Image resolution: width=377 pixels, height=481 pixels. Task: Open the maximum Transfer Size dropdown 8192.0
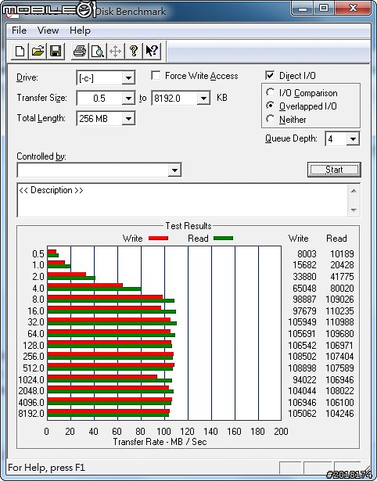(203, 99)
